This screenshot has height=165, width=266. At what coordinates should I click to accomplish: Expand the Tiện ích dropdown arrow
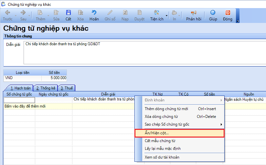point(167,15)
